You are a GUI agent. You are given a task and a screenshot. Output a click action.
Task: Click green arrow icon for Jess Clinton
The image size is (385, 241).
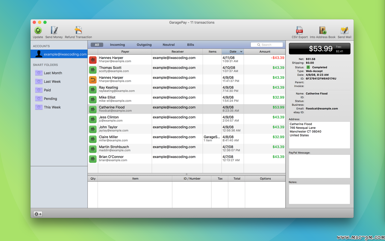(93, 119)
